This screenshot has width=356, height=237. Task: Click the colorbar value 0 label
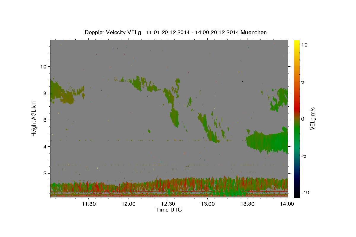303,118
